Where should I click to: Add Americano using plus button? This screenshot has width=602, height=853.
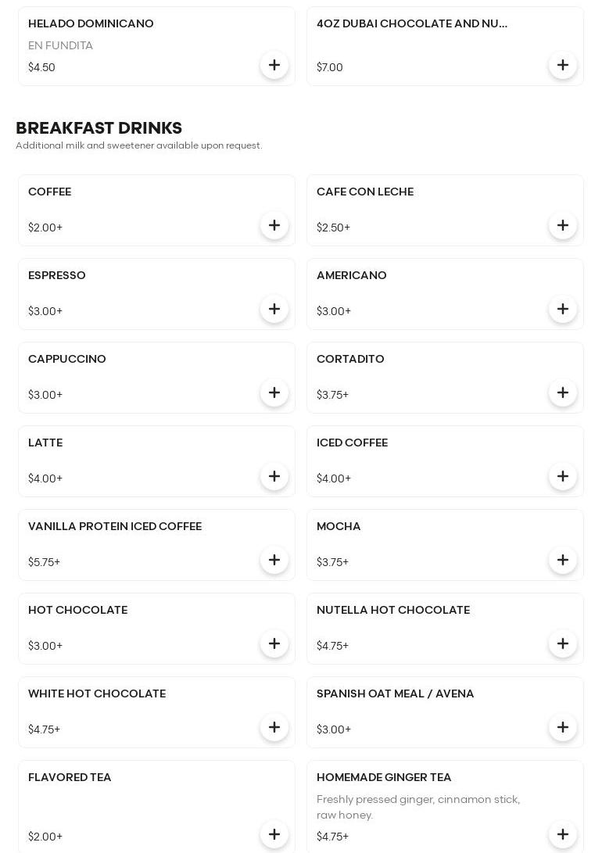[x=563, y=310]
